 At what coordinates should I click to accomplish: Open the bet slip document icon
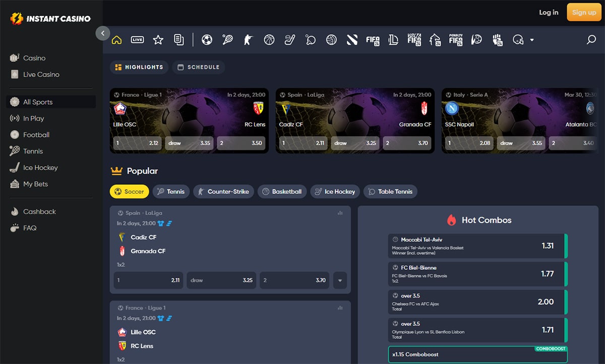178,39
